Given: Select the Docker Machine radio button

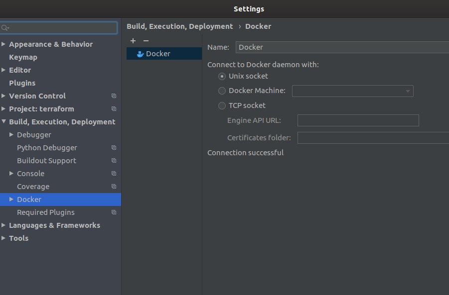Looking at the screenshot, I should [x=222, y=91].
